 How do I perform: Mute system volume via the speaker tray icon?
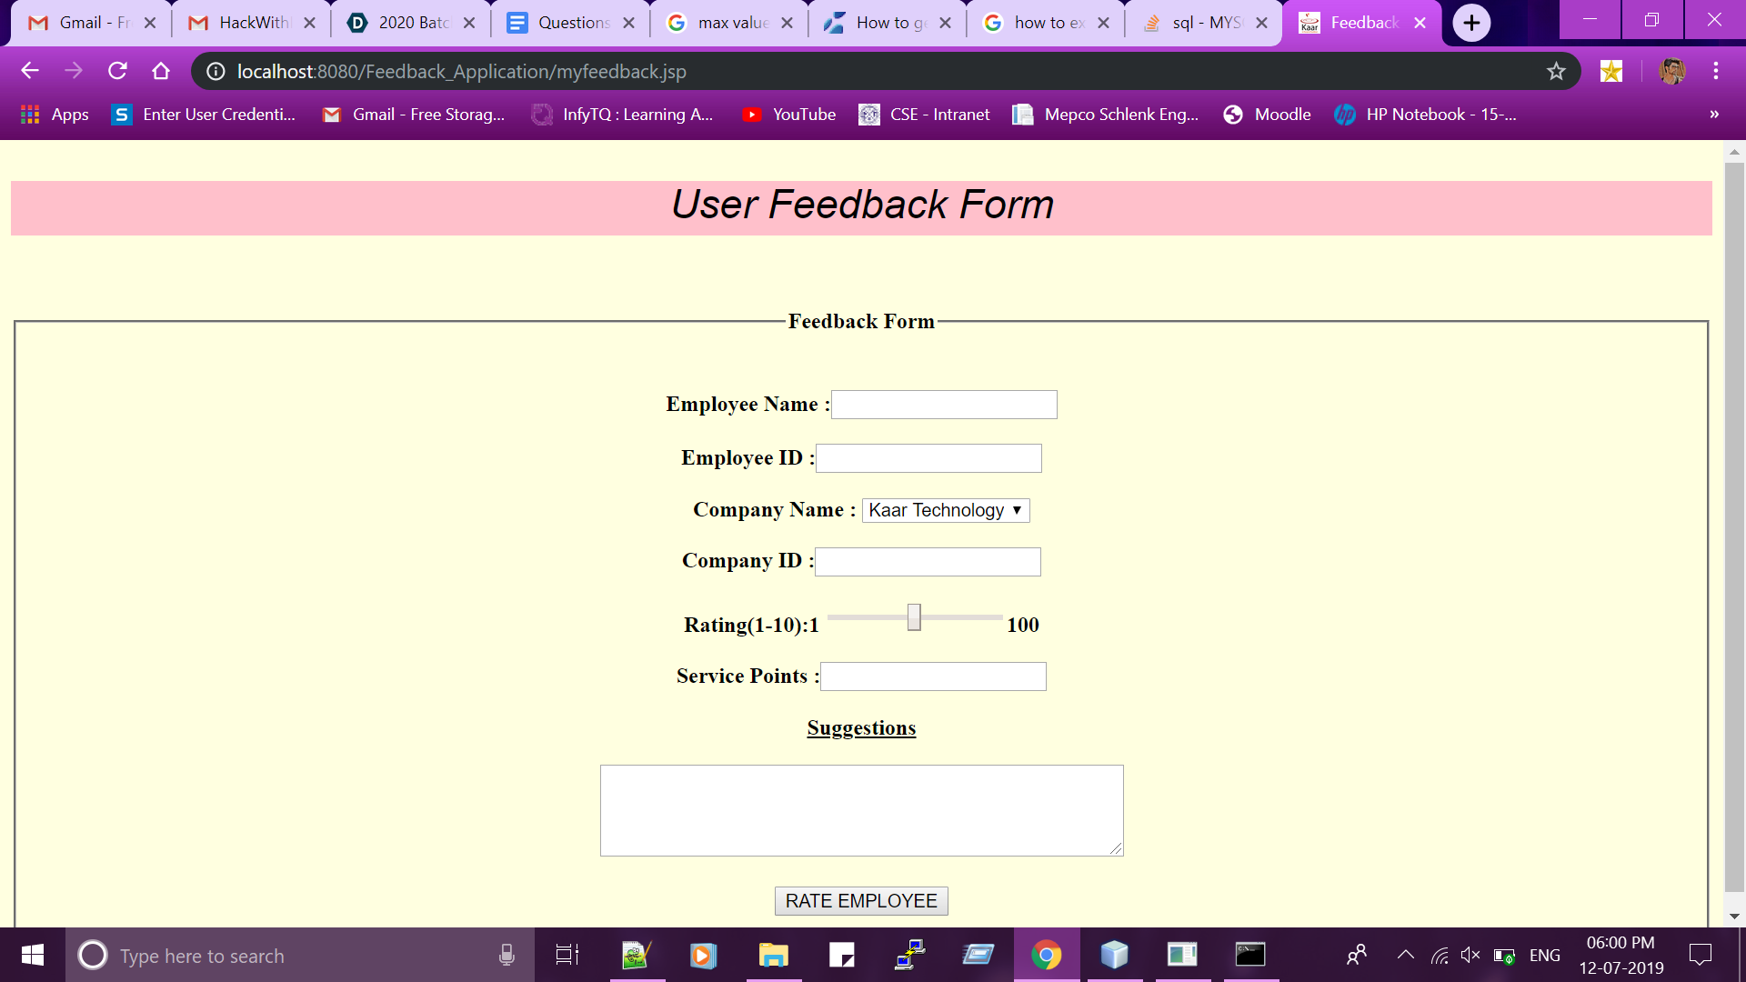1470,955
